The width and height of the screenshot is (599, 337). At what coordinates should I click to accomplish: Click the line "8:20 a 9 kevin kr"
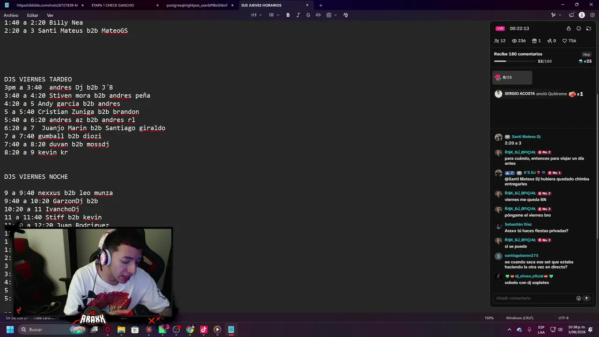pyautogui.click(x=36, y=152)
